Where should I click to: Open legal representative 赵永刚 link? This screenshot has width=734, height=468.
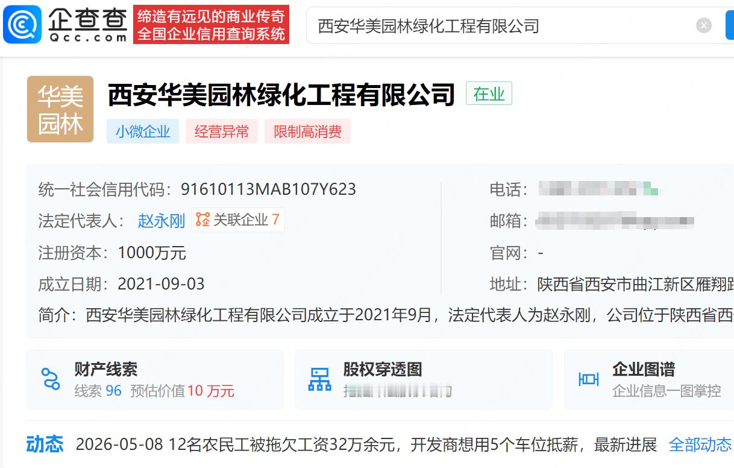[x=162, y=221]
